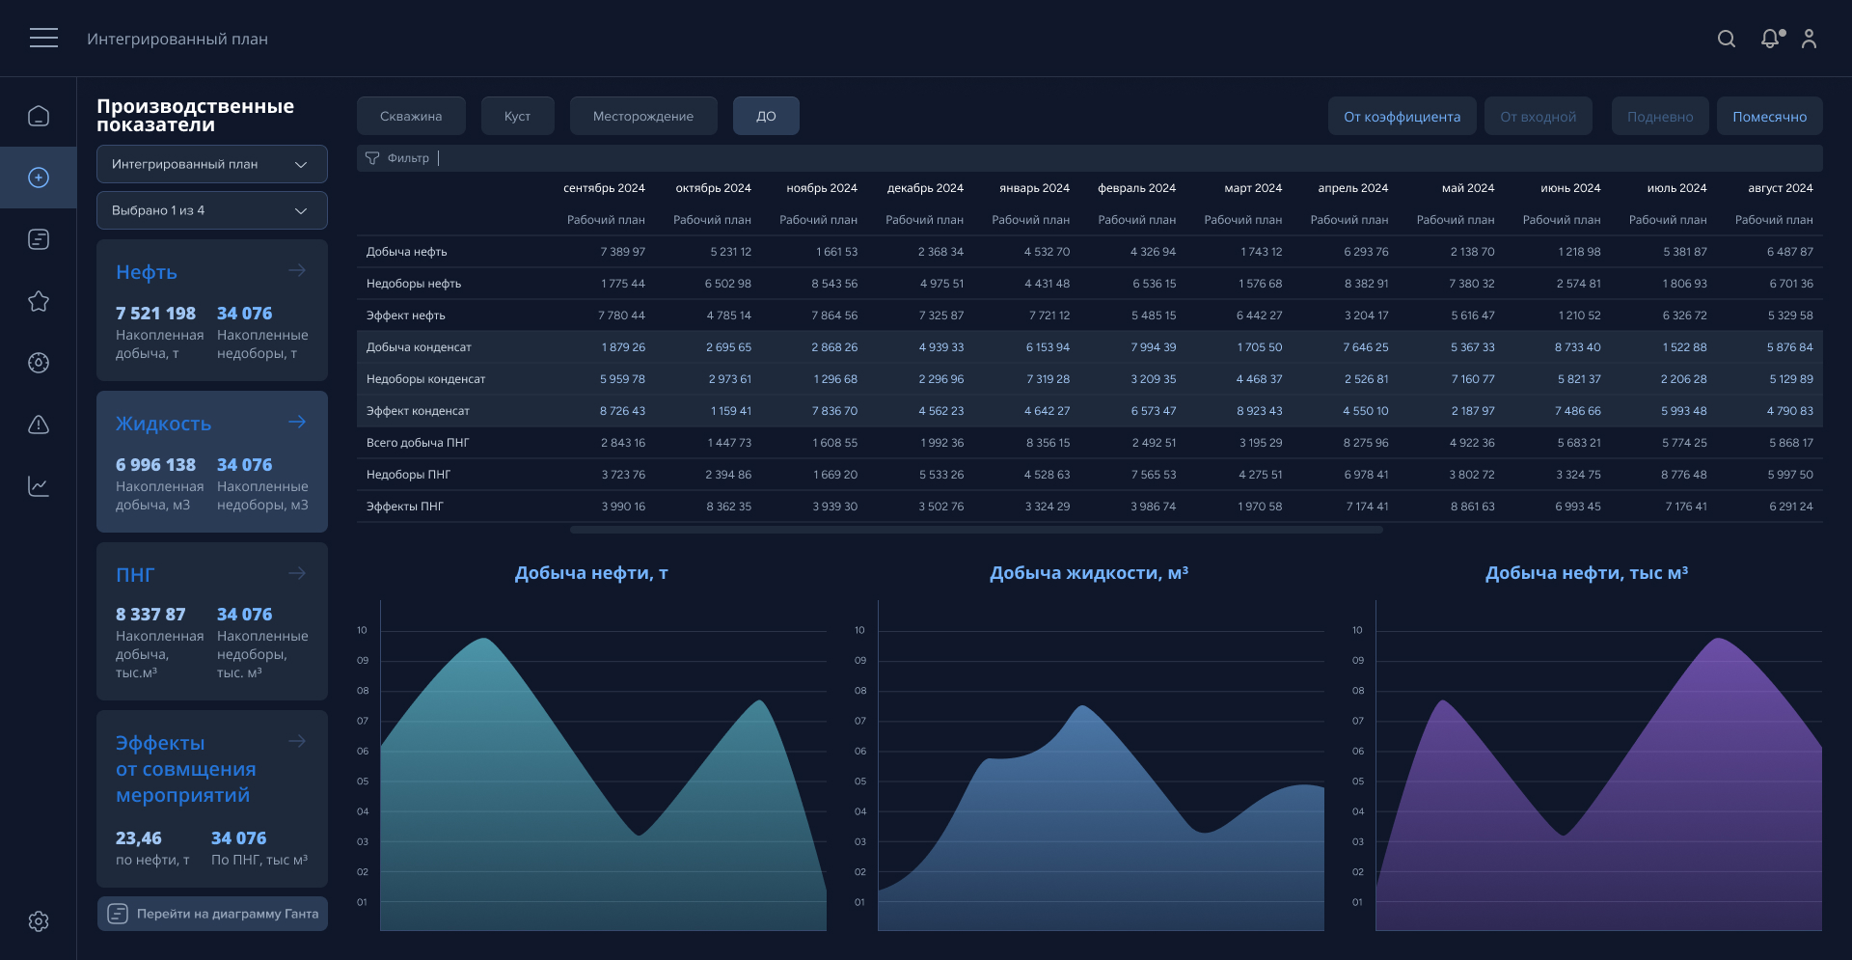
Task: Open the user profile icon
Action: (x=1809, y=39)
